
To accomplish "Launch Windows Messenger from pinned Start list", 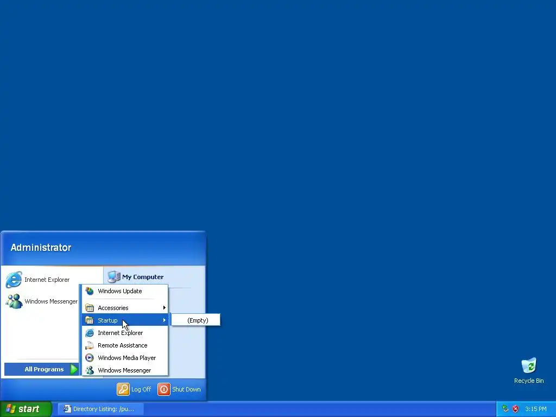I will pos(41,301).
